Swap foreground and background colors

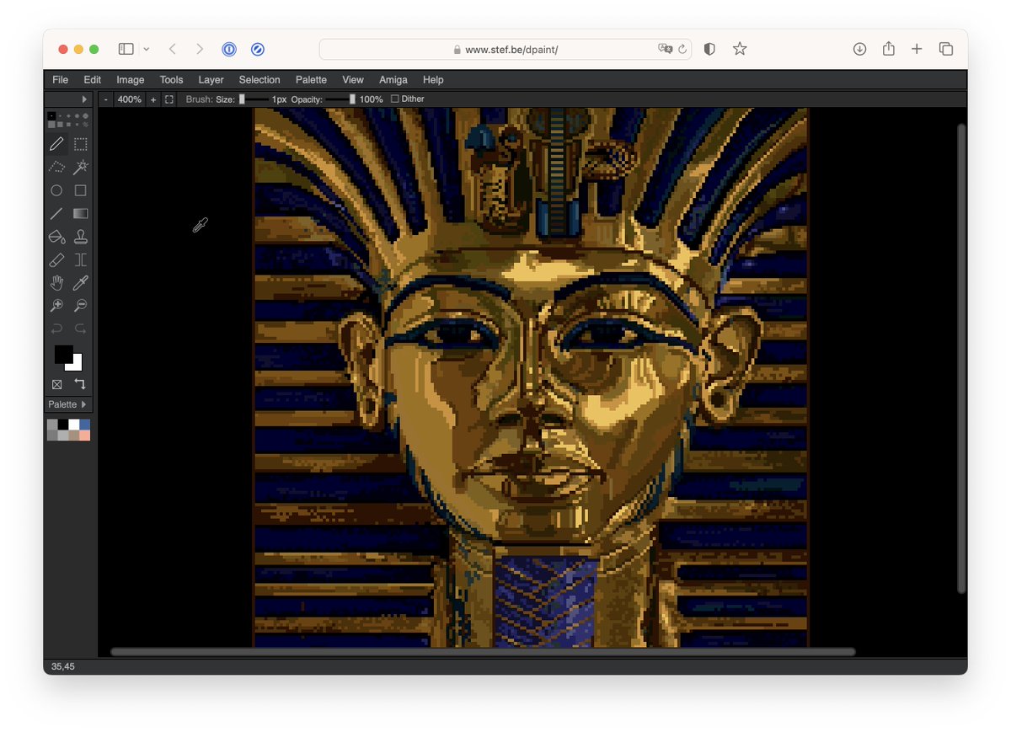point(80,384)
